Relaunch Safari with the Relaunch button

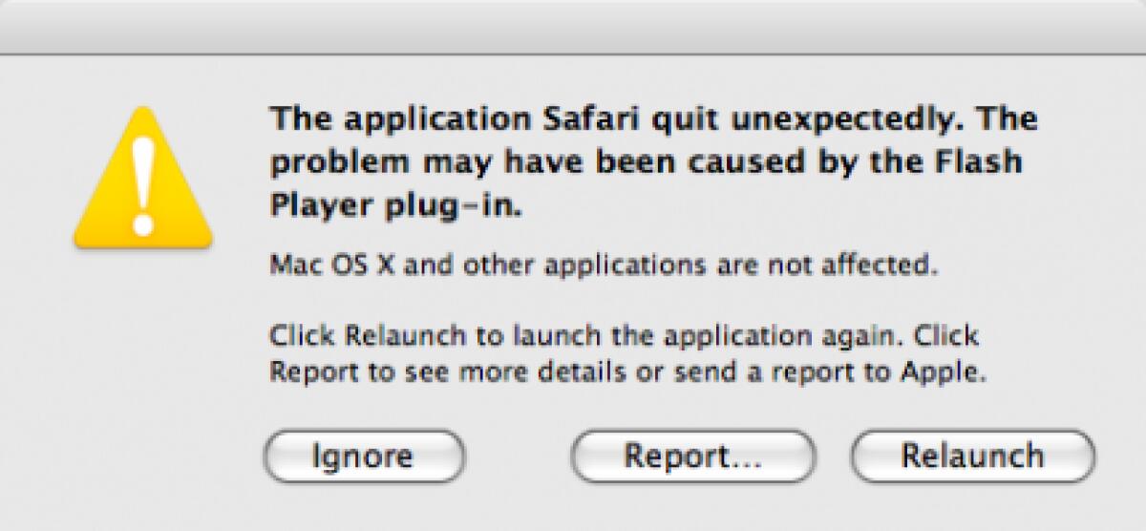972,457
